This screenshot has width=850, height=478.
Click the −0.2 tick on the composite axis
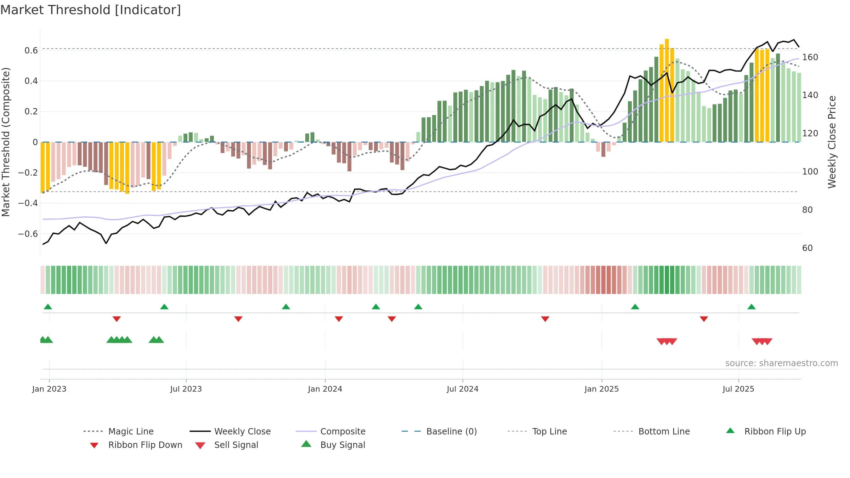(28, 173)
